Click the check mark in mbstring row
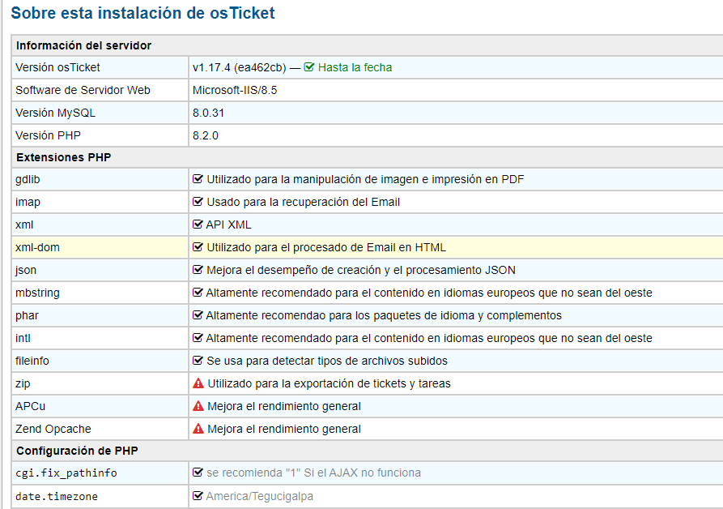The width and height of the screenshot is (723, 509). (x=198, y=293)
